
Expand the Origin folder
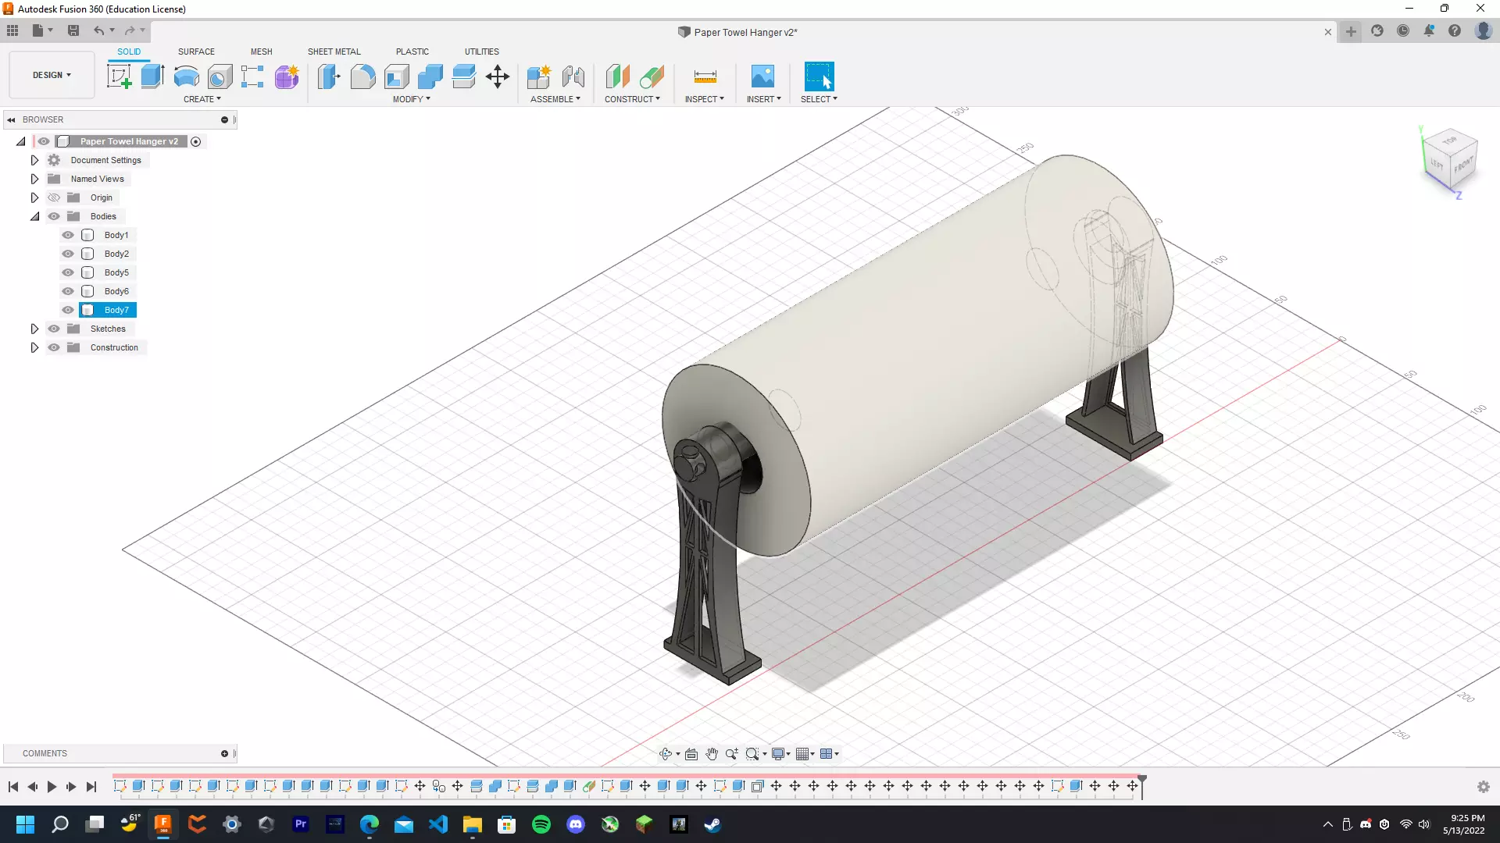click(x=34, y=197)
